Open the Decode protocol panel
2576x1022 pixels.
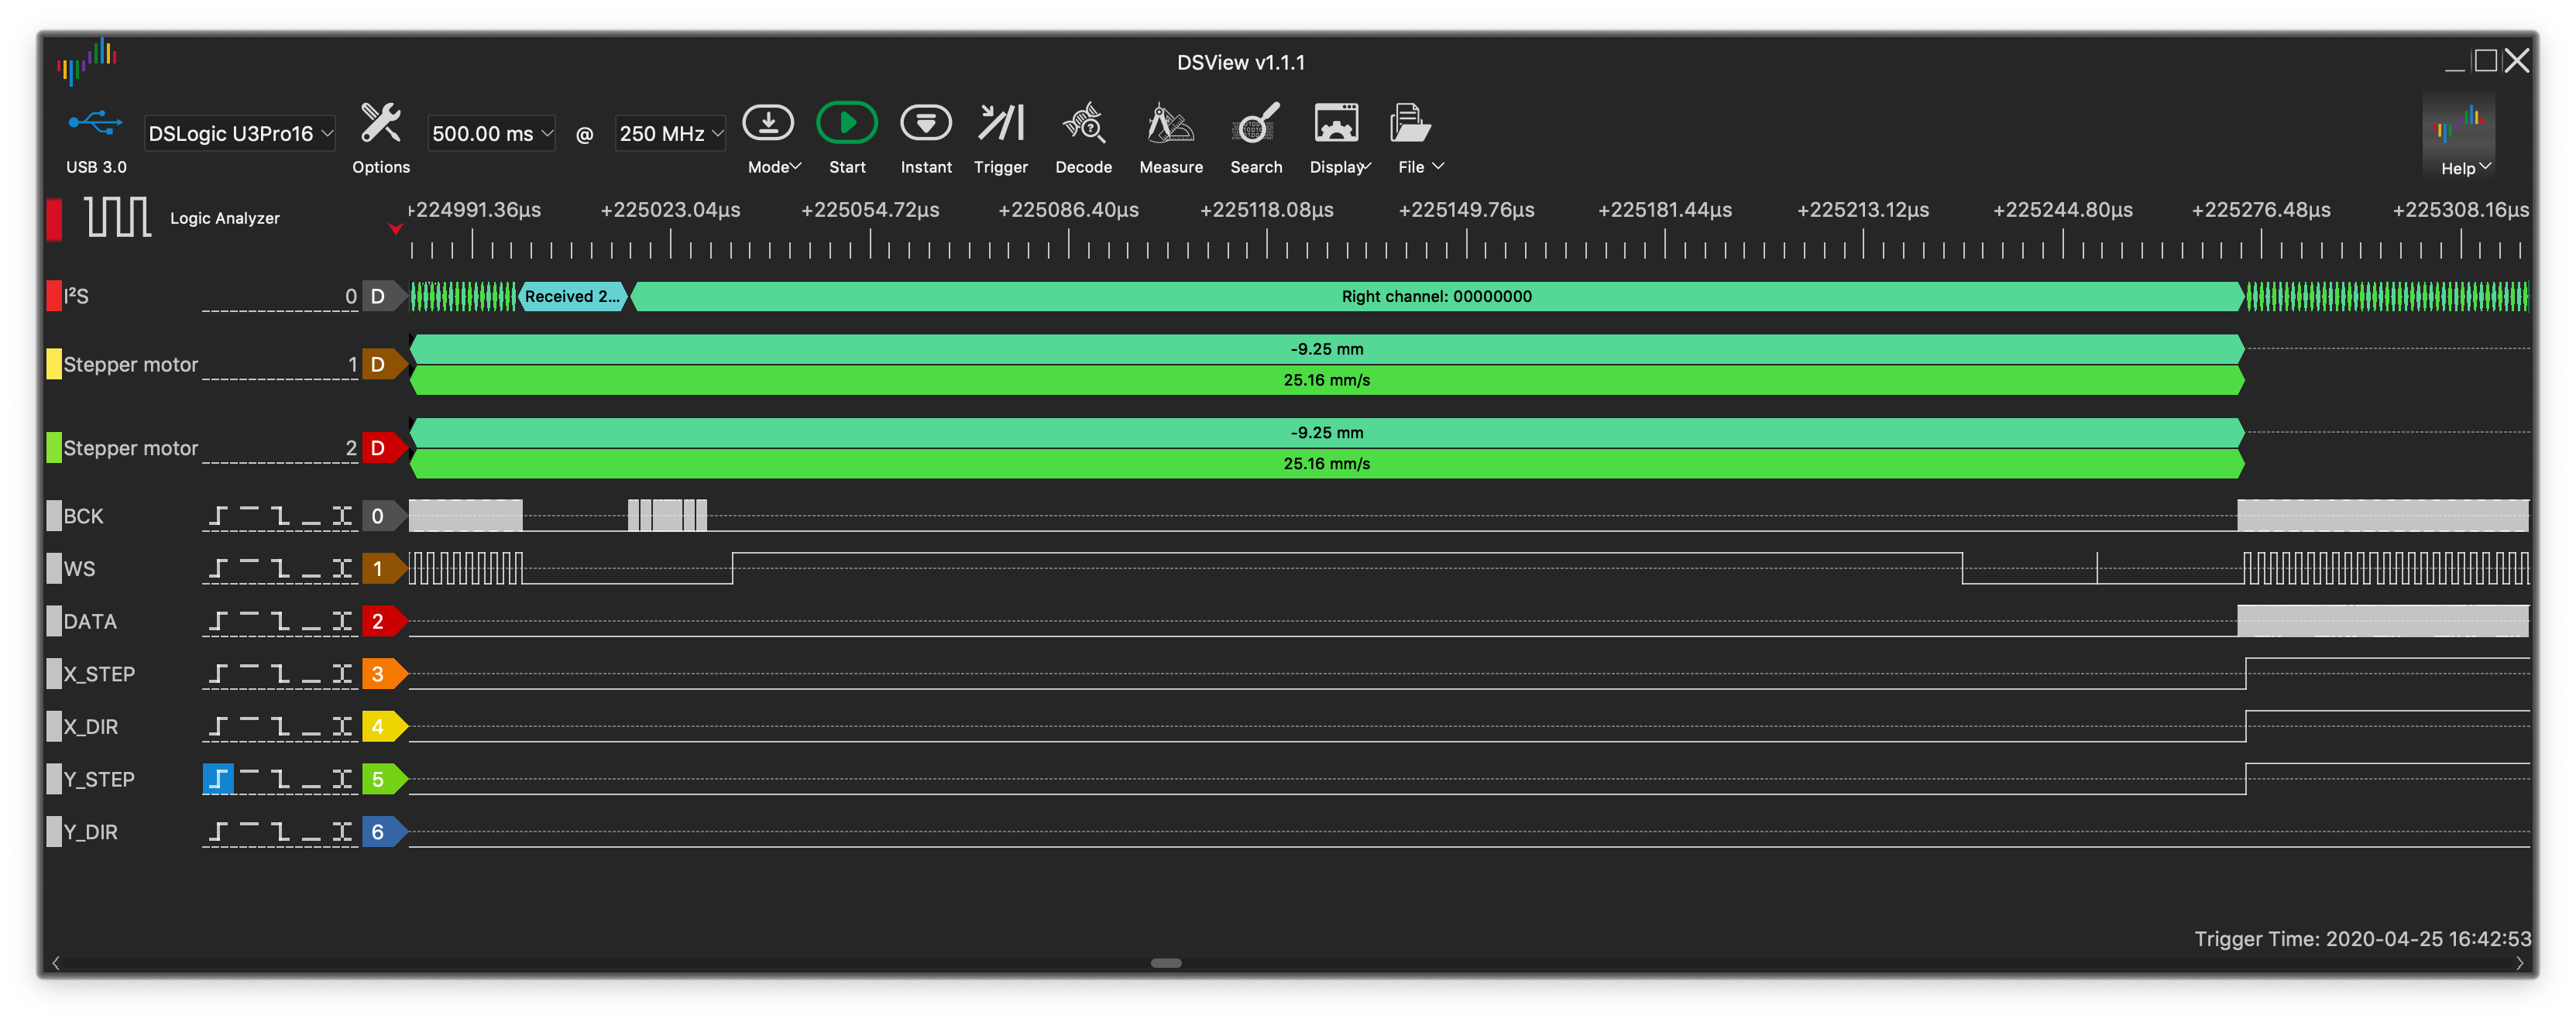click(1083, 124)
